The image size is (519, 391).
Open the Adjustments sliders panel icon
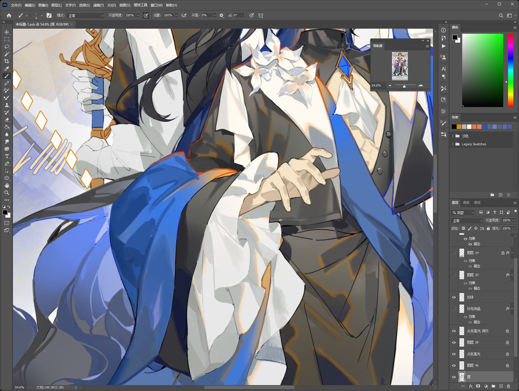(x=443, y=111)
